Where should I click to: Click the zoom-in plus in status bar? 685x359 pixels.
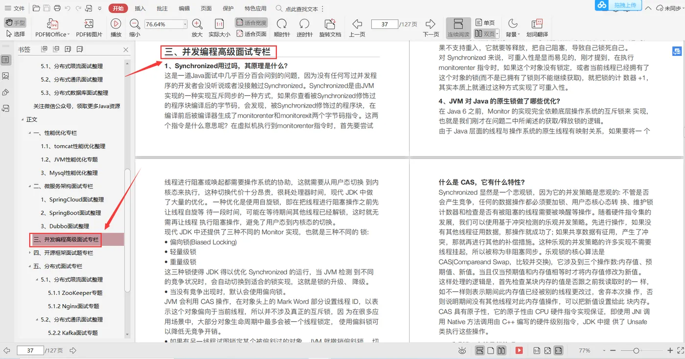tap(670, 351)
